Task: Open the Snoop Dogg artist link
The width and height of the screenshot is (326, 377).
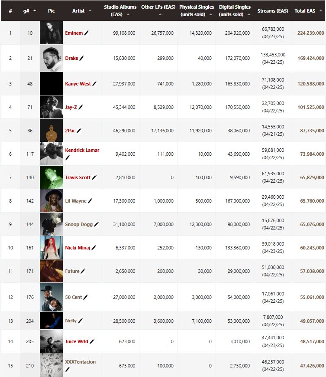Action: coord(79,224)
